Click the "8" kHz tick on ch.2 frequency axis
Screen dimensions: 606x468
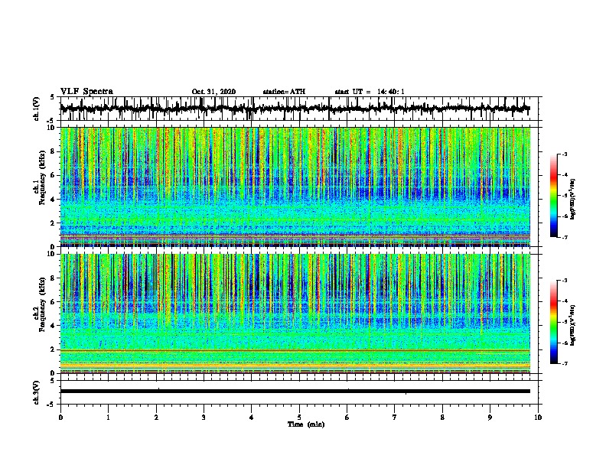click(54, 278)
